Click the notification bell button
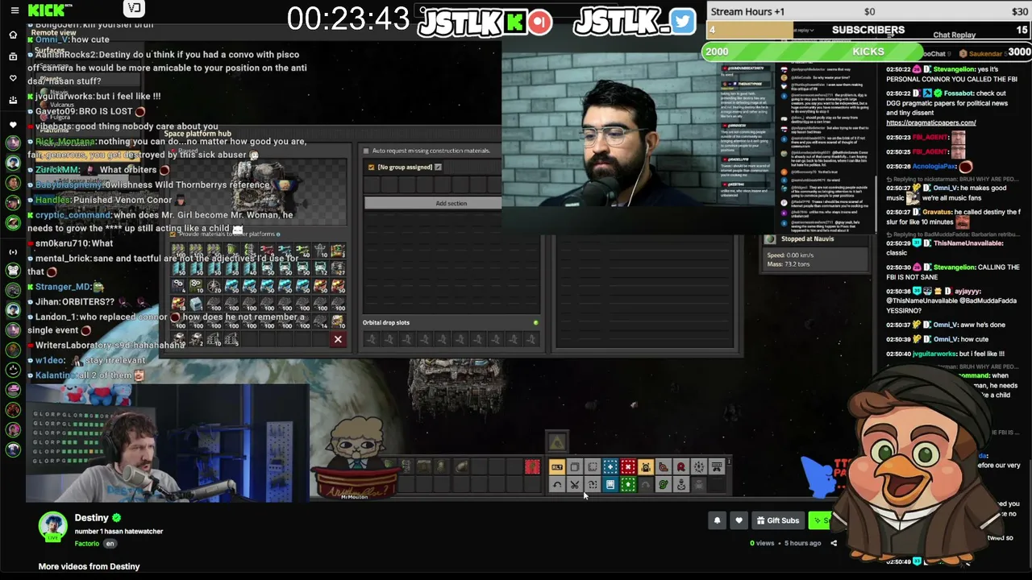Viewport: 1032px width, 580px height. [x=717, y=520]
